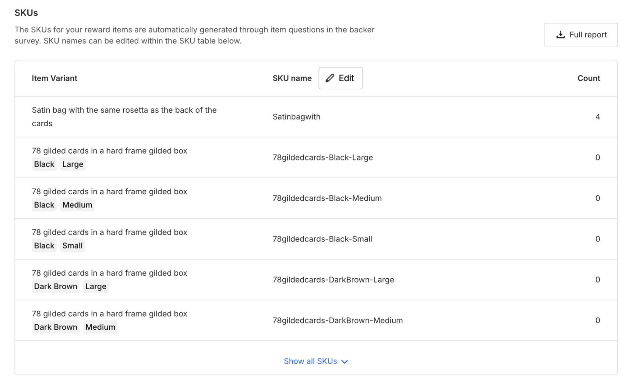Click the count 4 in the Satin bag row

point(597,117)
